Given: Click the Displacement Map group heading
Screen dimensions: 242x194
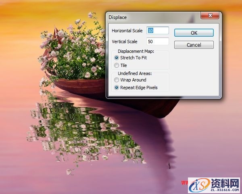Looking at the screenshot, I should (136, 51).
